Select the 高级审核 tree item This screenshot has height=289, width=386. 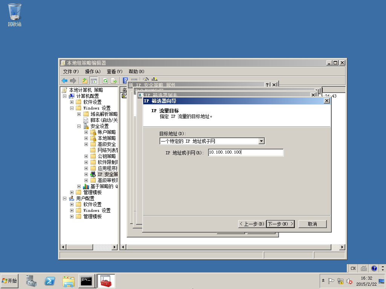tap(107, 180)
